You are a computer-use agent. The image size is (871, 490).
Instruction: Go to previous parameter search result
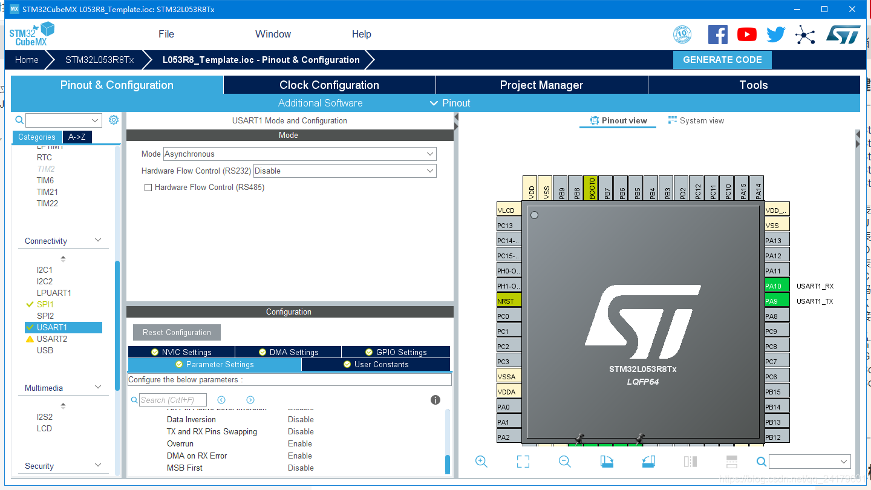click(221, 400)
